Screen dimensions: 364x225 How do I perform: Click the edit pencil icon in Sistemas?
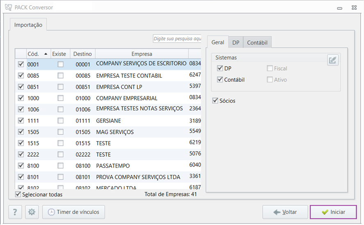(333, 60)
